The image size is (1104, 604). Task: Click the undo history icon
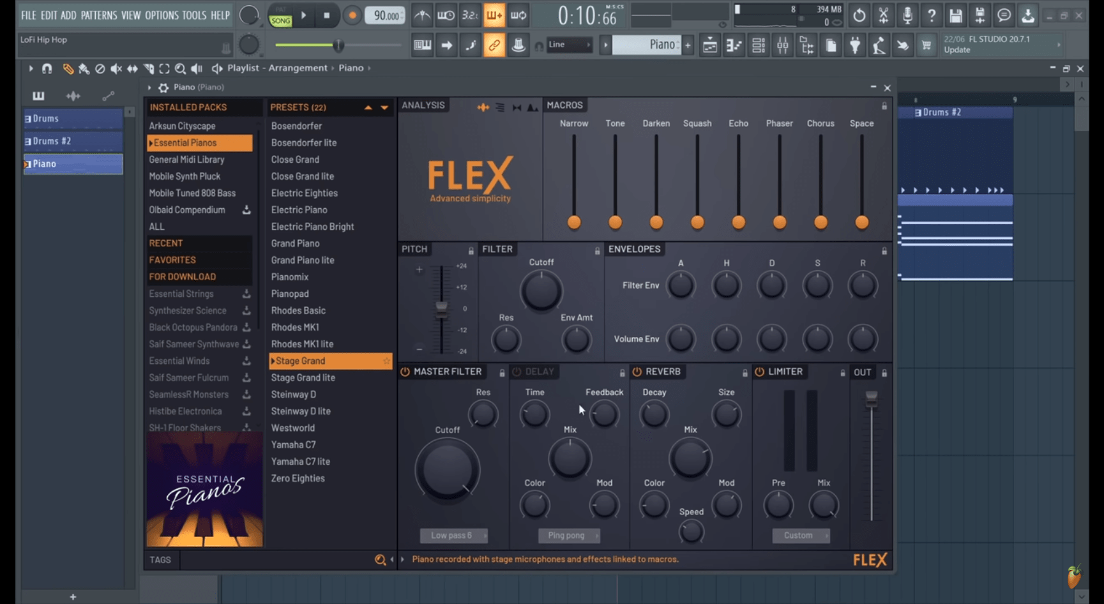(859, 15)
